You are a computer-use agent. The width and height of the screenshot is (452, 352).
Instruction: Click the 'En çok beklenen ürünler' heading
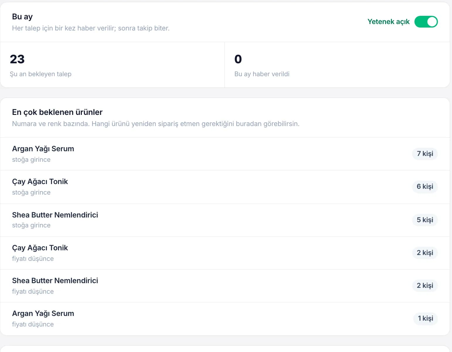tap(57, 112)
